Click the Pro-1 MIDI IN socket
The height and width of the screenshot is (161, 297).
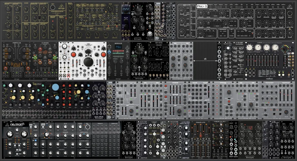click(290, 14)
